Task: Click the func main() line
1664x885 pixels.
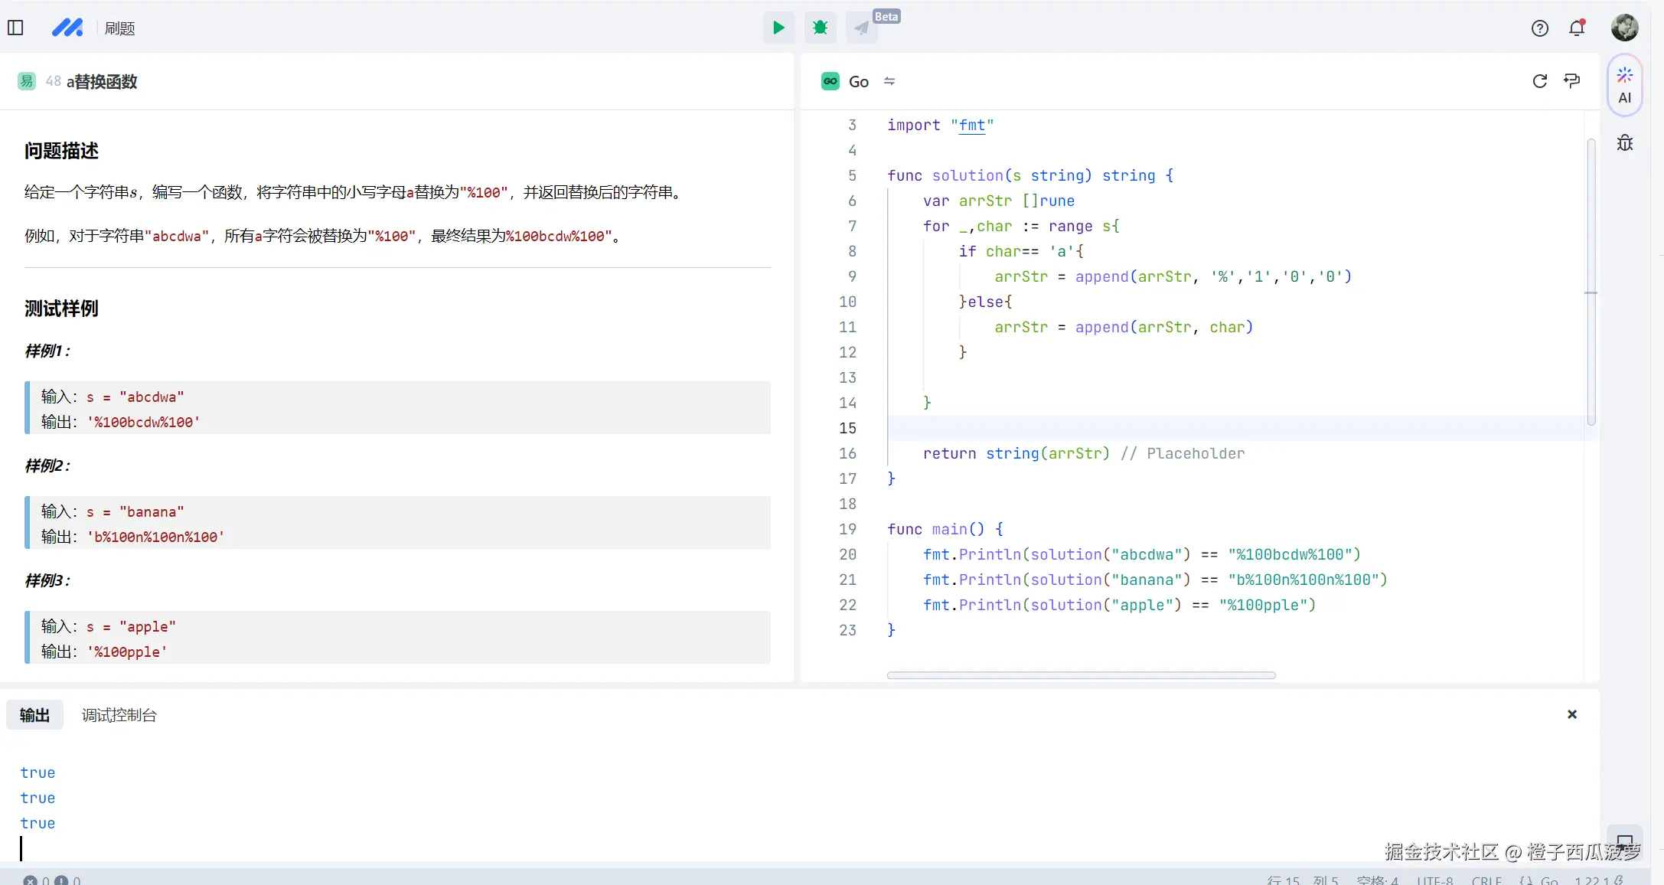Action: point(945,529)
